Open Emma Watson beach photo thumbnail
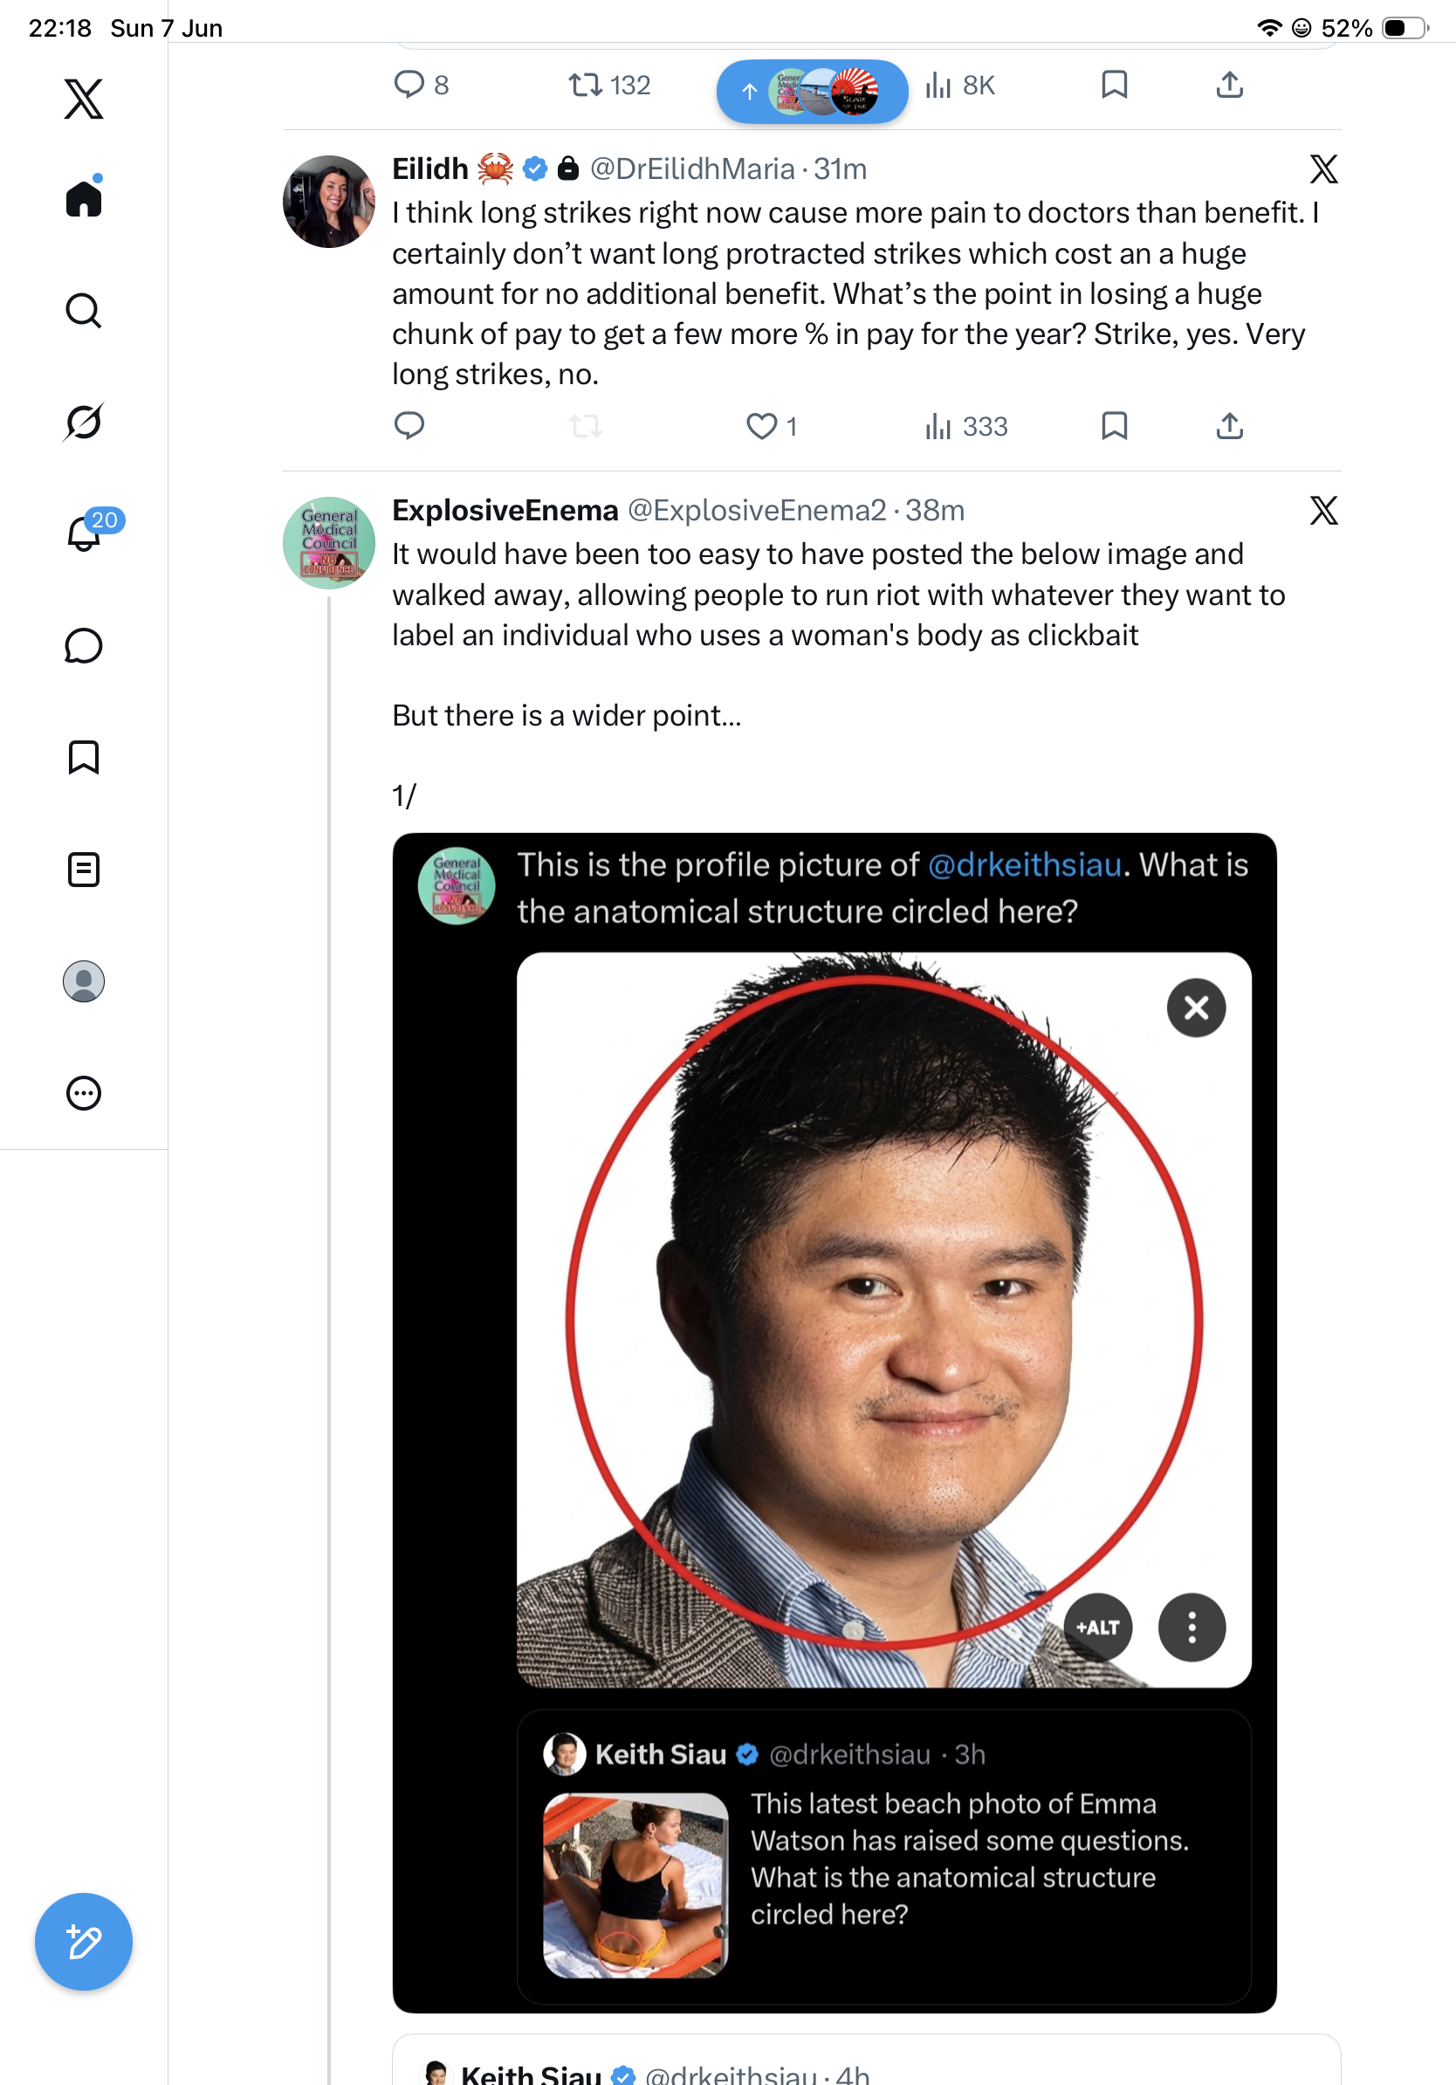Screen dimensions: 1456x2085 point(635,1885)
